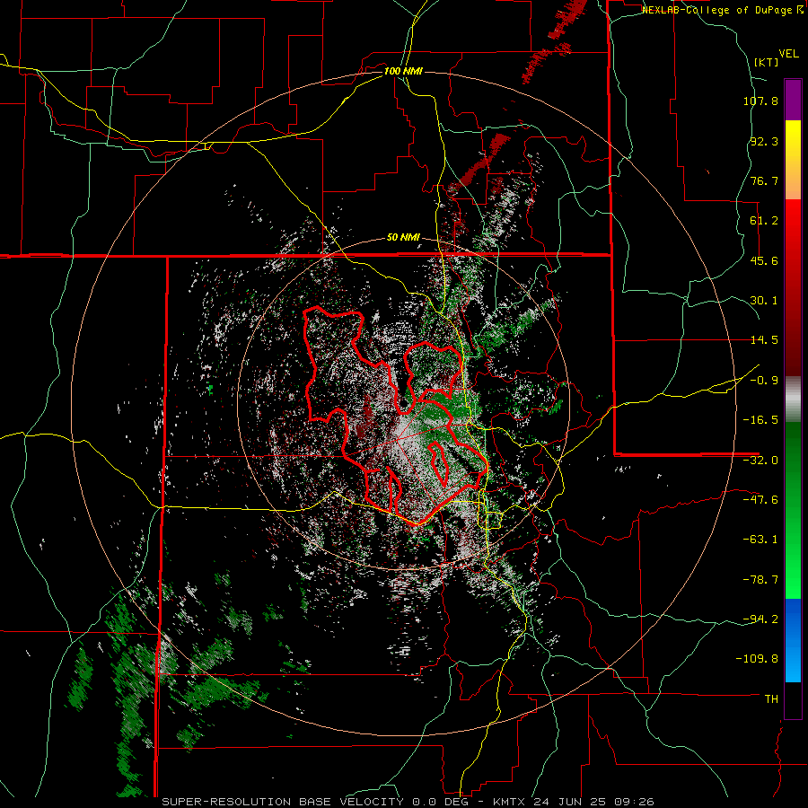Pick the gray near-zero segment of color bar
Viewport: 808px width, 808px height.
[793, 400]
